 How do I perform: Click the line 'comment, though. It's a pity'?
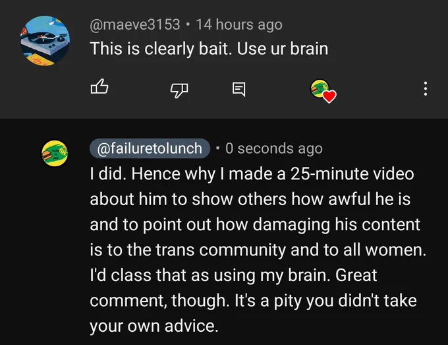(x=253, y=301)
